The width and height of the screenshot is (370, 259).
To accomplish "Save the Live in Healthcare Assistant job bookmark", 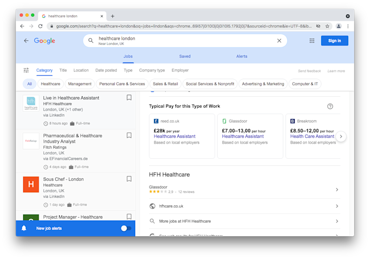I will (x=129, y=98).
